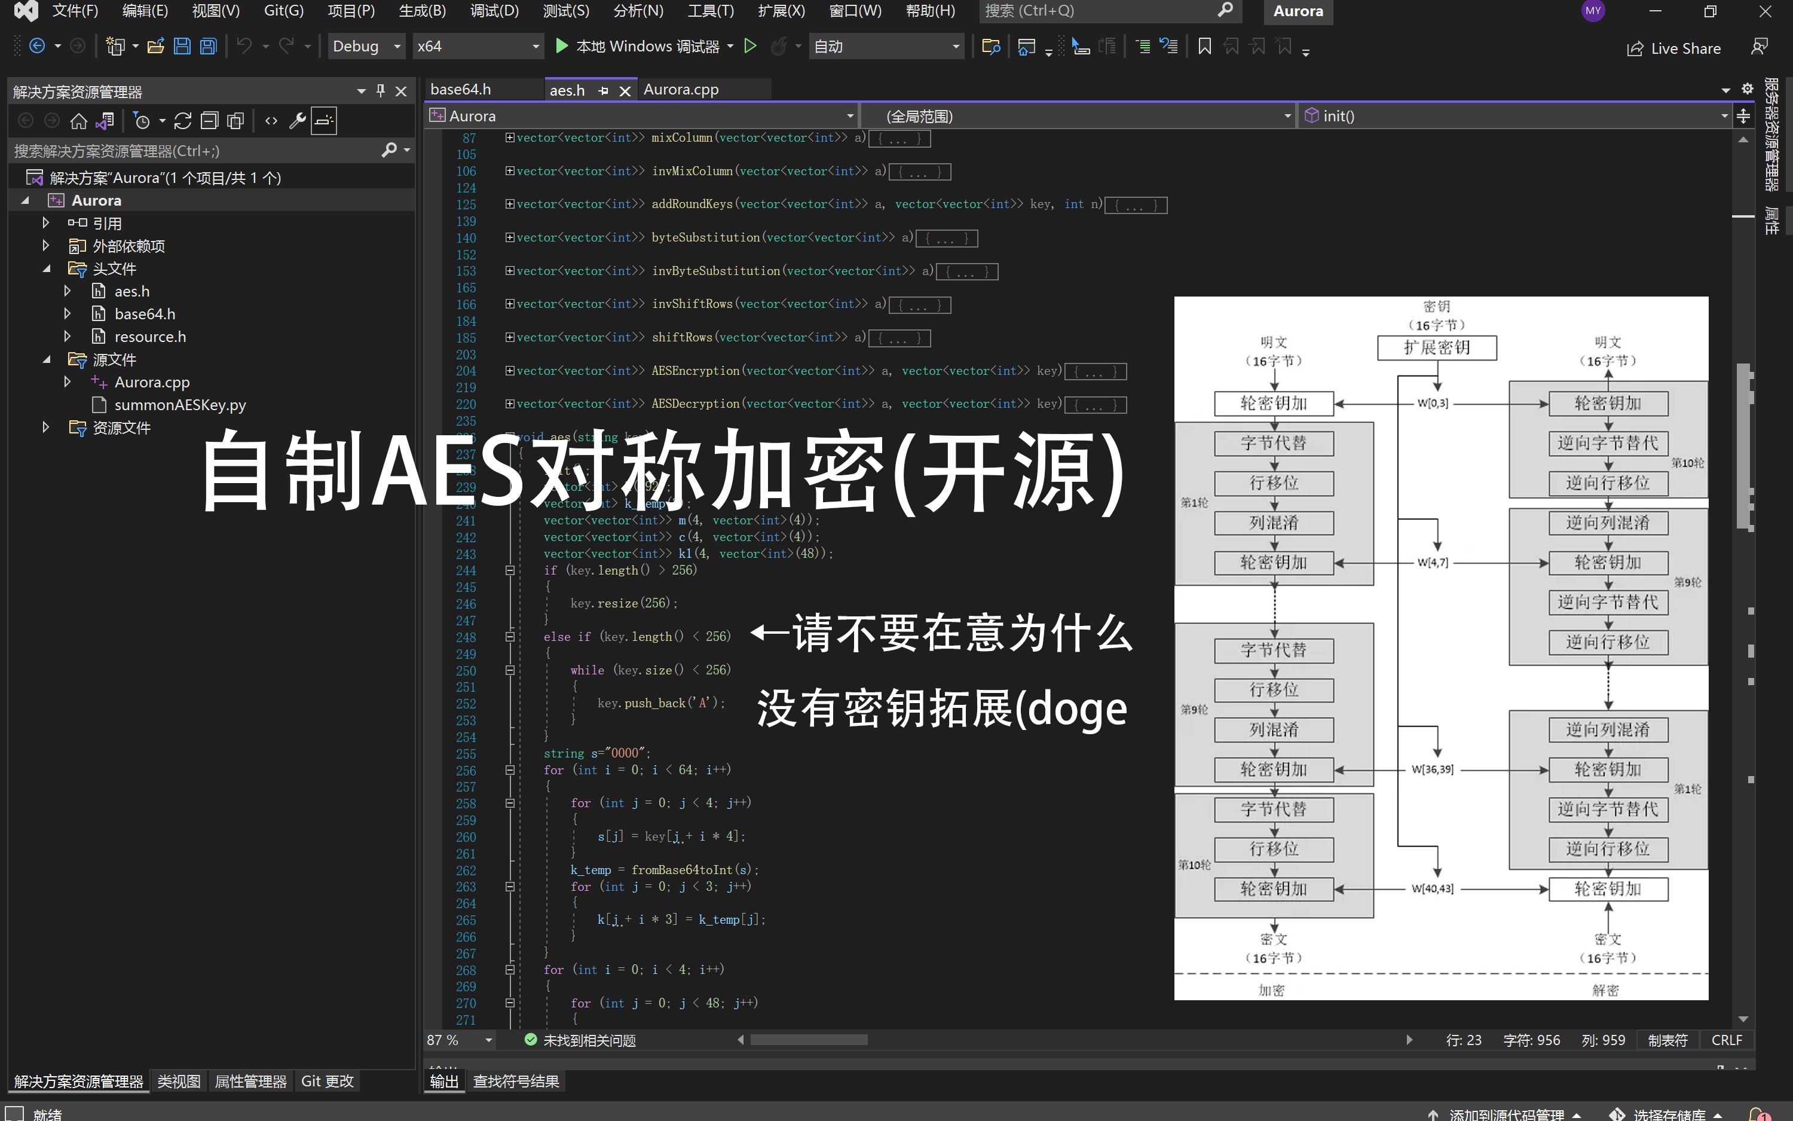Collapse All items in Solution Explorer
The width and height of the screenshot is (1793, 1121).
210,121
